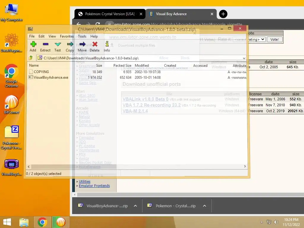This screenshot has height=228, width=304.
Task: Click the Add button in 7-Zip toolbar
Action: (33, 47)
